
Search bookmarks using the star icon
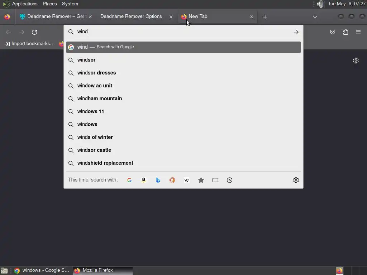(201, 180)
